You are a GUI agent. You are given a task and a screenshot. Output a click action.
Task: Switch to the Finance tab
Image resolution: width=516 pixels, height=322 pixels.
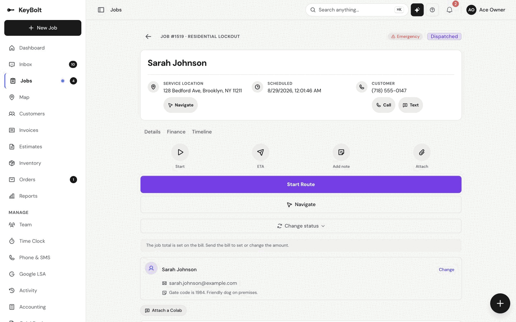point(176,132)
